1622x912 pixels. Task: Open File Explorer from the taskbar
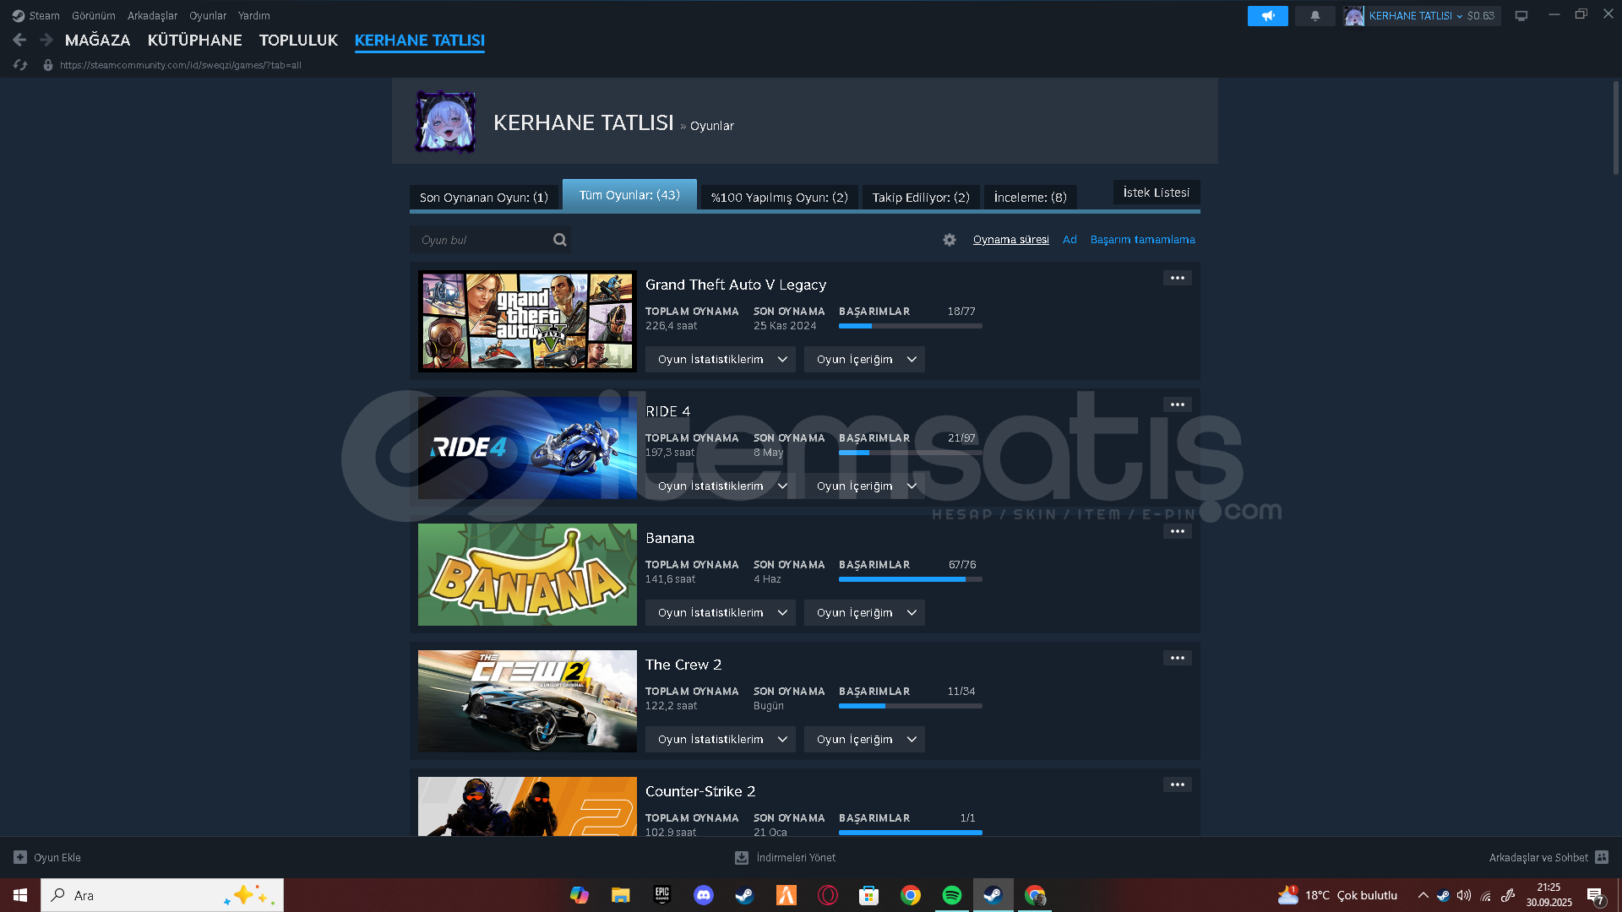pos(620,895)
